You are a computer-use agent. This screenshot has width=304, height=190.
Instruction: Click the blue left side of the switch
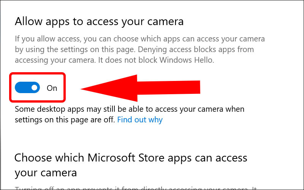[21, 88]
